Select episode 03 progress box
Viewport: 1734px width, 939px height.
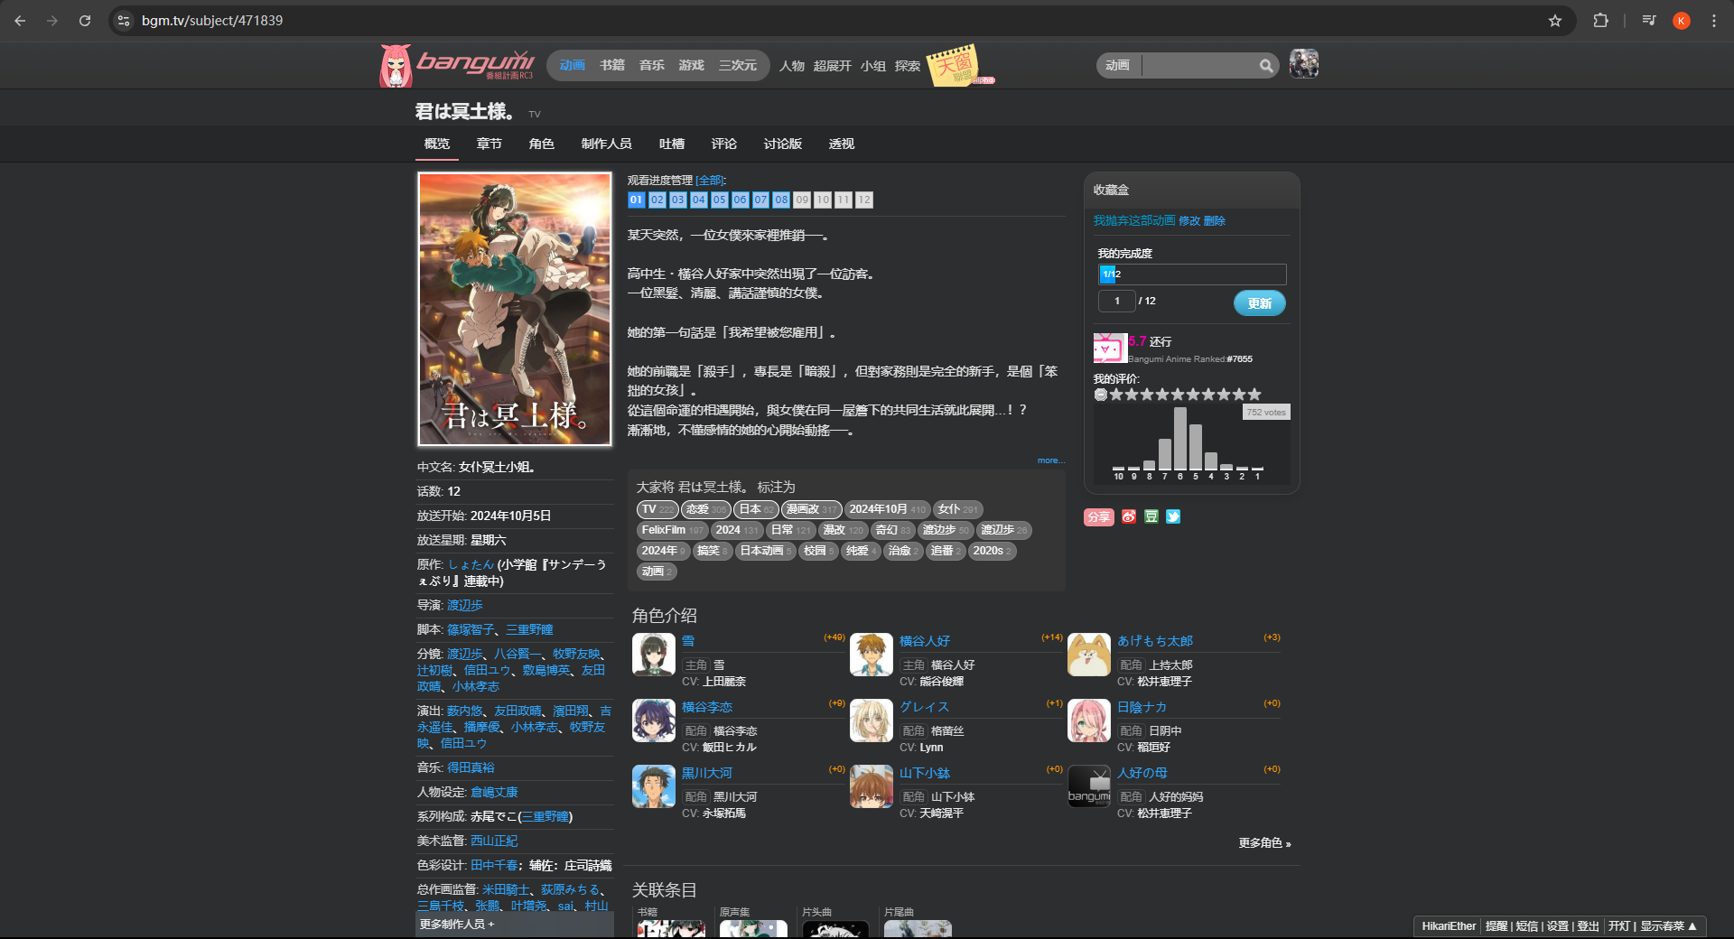678,200
